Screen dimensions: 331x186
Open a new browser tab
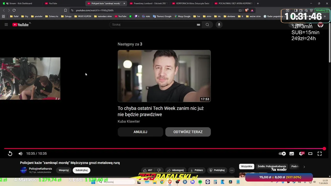pos(258,3)
